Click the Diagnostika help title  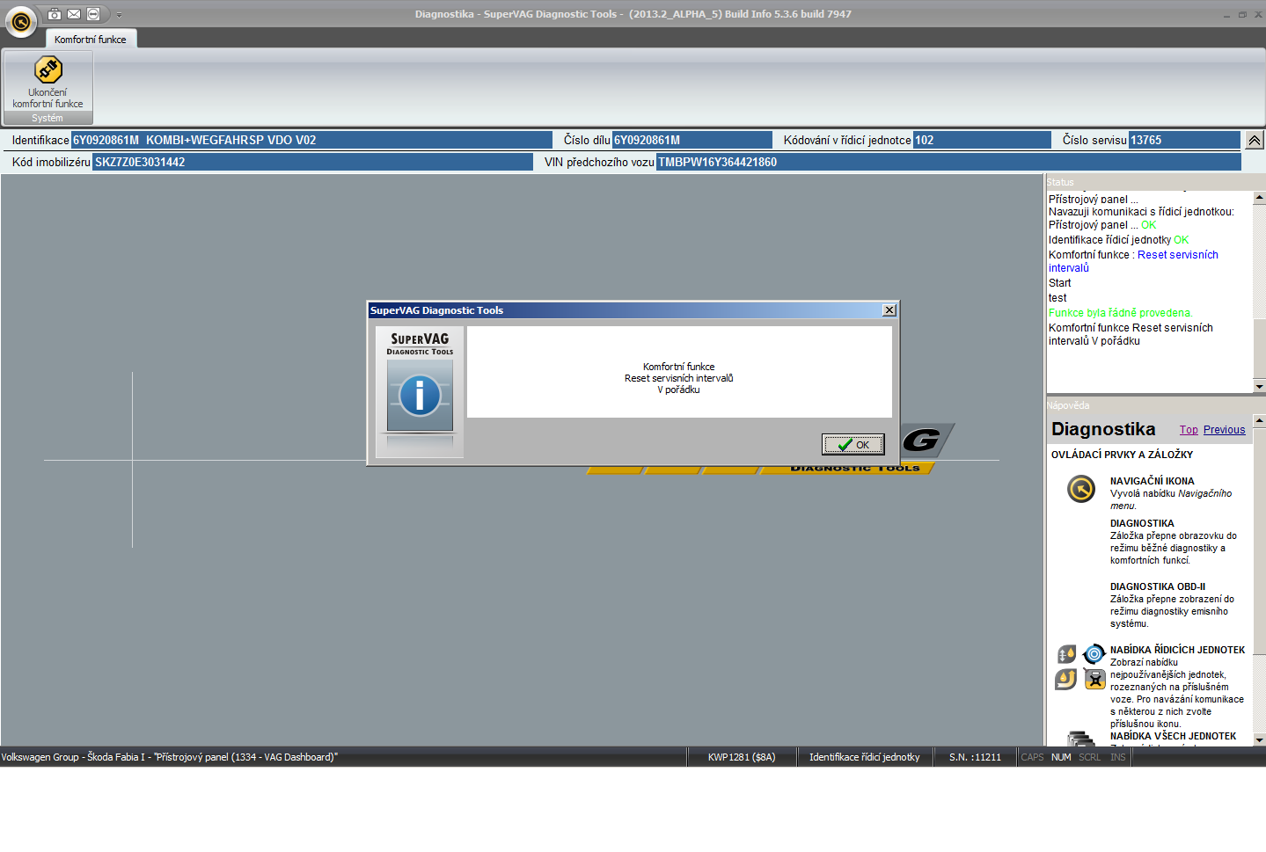click(x=1103, y=429)
